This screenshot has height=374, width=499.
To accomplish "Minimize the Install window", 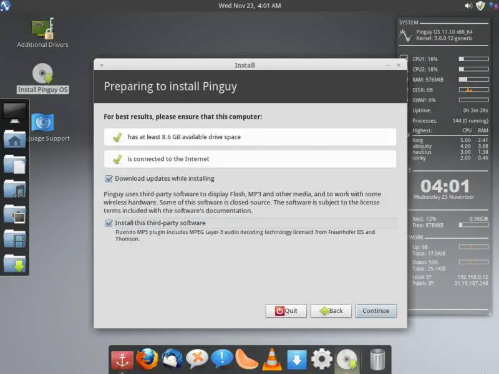I will (x=387, y=65).
